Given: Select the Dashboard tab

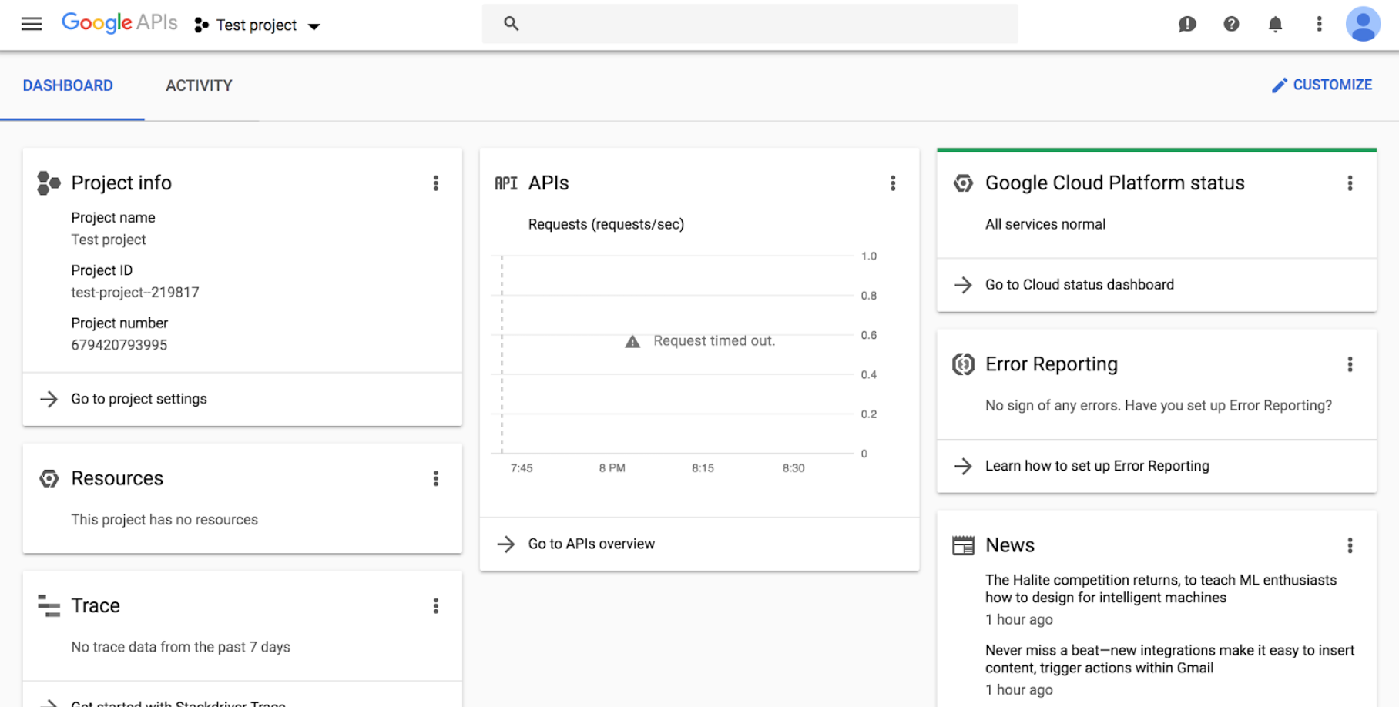Looking at the screenshot, I should [68, 85].
